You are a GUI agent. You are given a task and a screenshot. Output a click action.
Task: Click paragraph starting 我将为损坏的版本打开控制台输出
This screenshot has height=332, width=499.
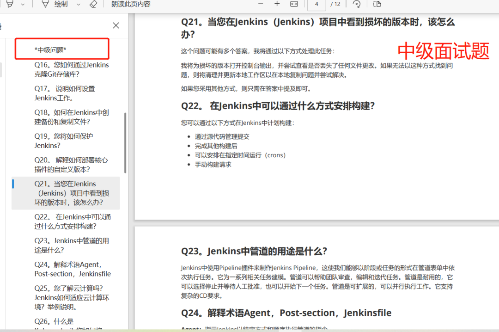click(316, 70)
